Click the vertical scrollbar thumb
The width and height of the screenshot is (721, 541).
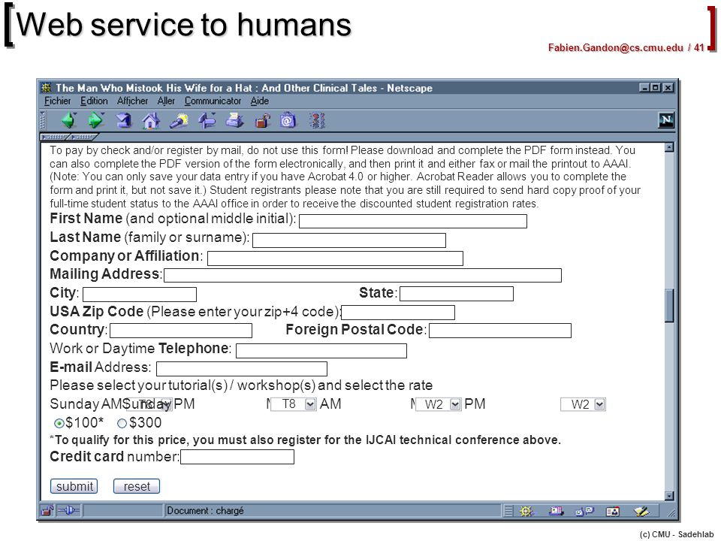pyautogui.click(x=669, y=305)
